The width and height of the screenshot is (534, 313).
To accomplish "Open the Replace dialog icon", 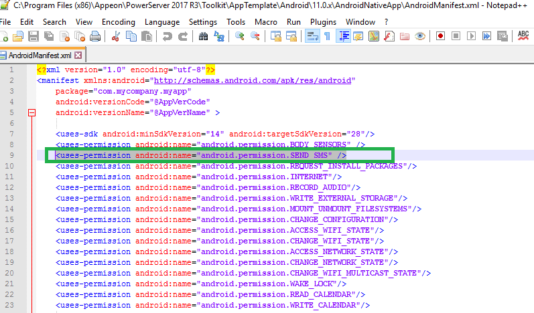I will coord(219,36).
